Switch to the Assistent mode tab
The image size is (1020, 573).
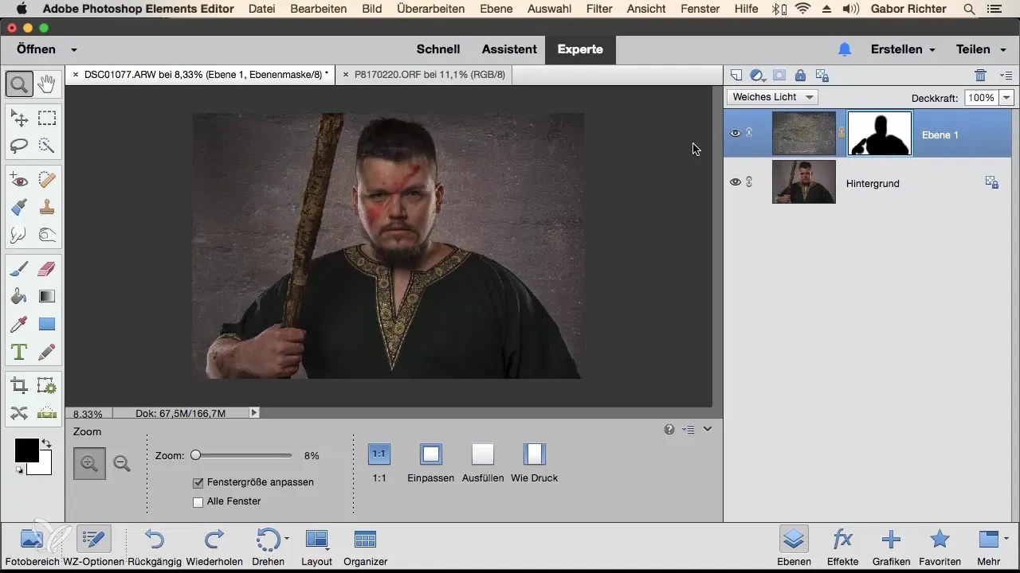coord(509,49)
